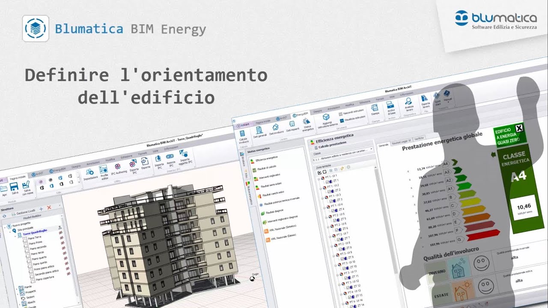Click plus icon beside Gestione Livelli
Screen dimensions: 548x308
(41, 210)
